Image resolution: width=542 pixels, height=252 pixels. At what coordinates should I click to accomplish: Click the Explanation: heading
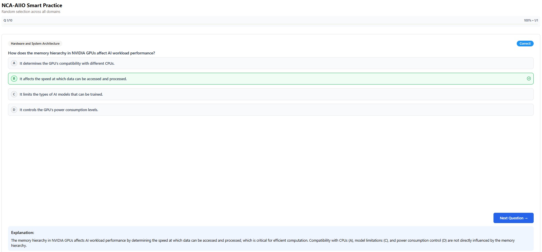pos(23,233)
